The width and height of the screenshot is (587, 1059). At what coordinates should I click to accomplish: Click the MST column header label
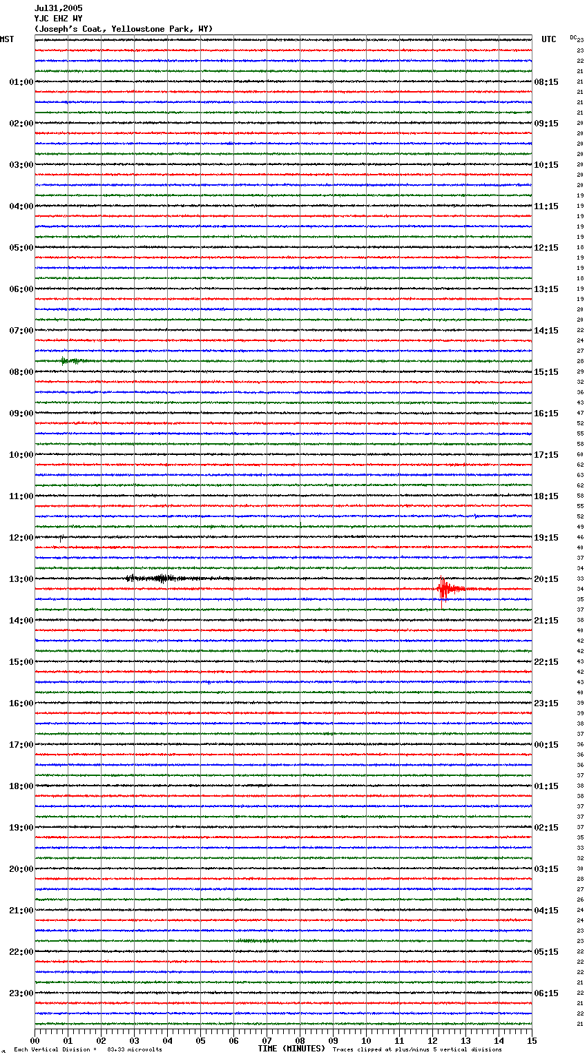pyautogui.click(x=7, y=39)
